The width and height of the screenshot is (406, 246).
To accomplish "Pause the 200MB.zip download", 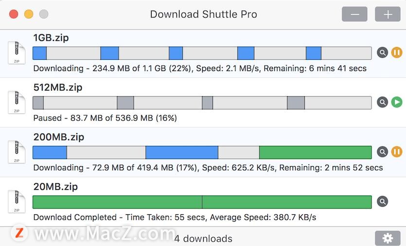I will tap(396, 152).
